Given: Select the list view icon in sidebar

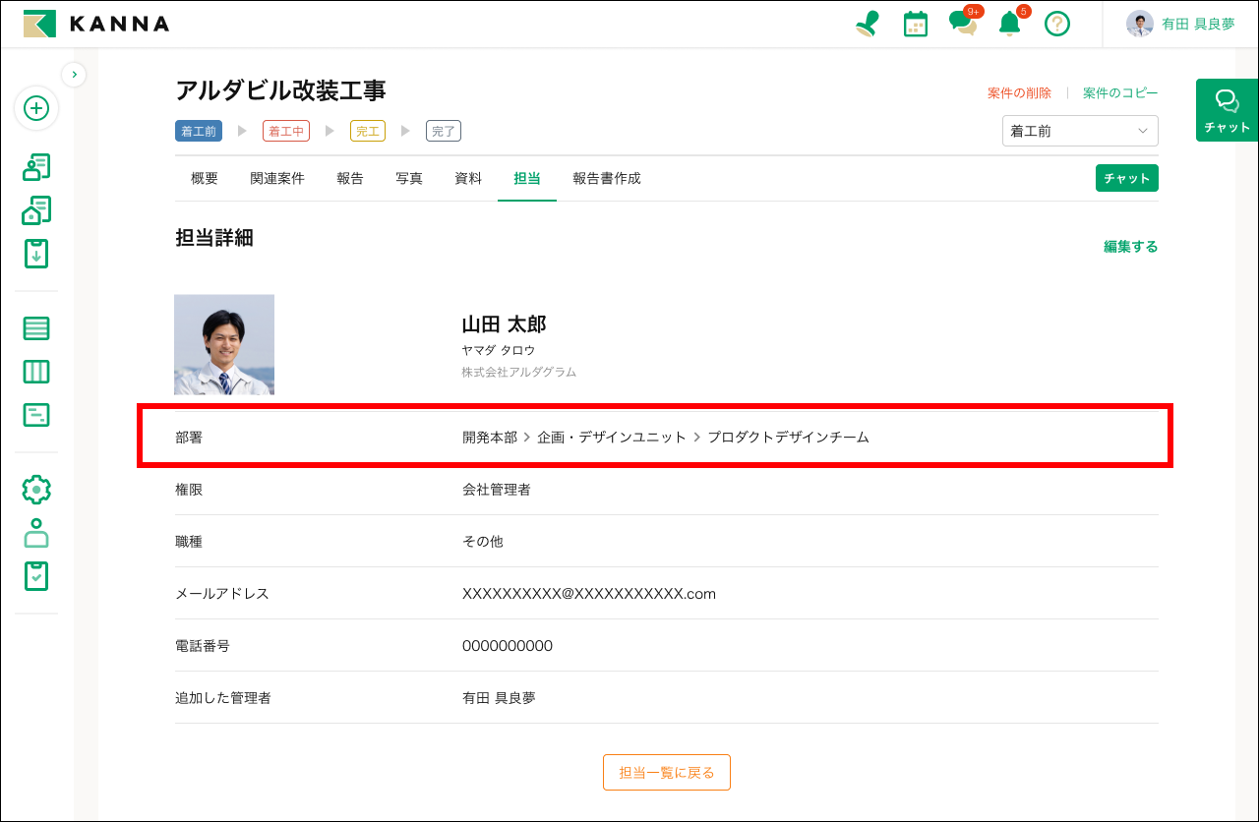Looking at the screenshot, I should pyautogui.click(x=36, y=327).
